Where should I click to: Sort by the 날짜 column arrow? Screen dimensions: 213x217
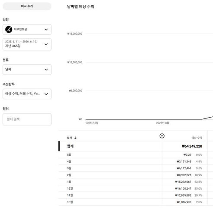pyautogui.click(x=75, y=138)
